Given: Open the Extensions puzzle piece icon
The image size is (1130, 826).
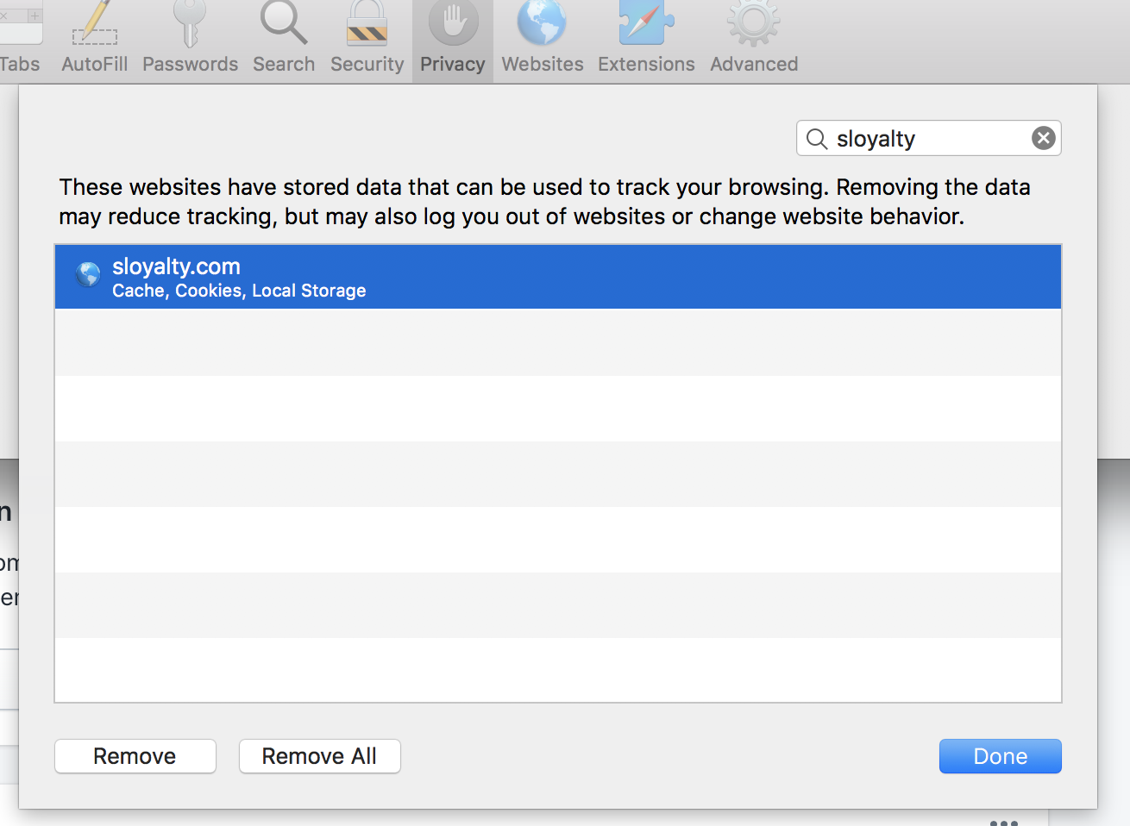Looking at the screenshot, I should pos(646,23).
